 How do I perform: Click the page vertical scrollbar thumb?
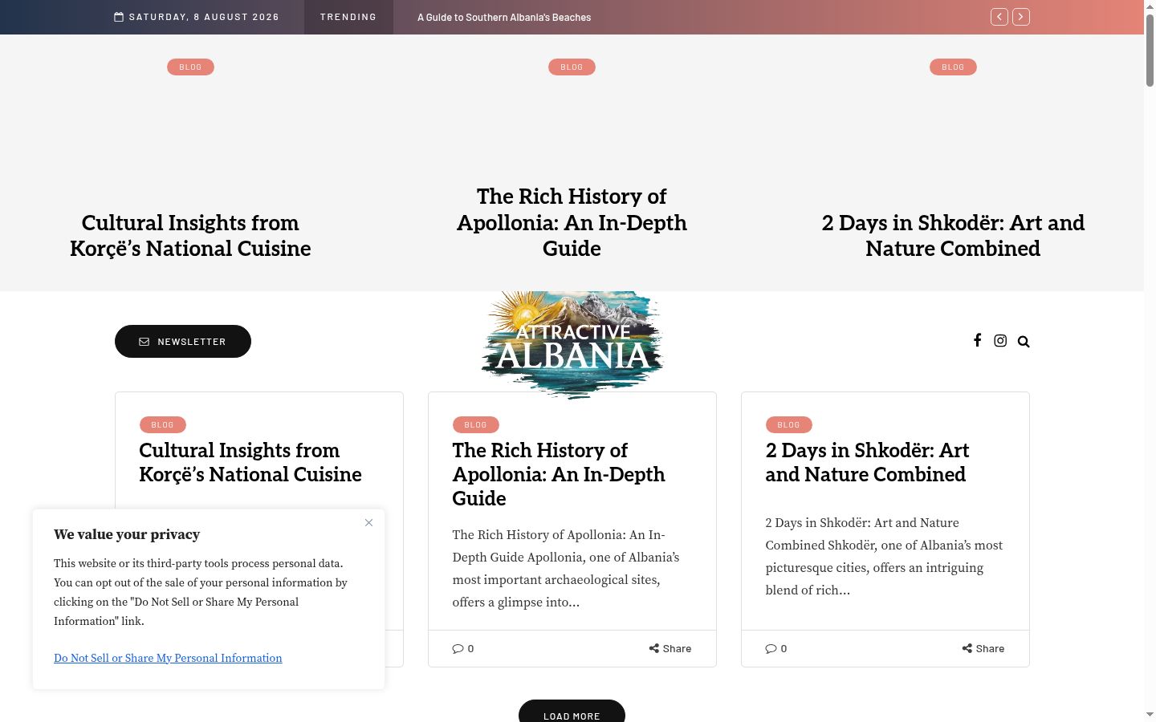point(1150,50)
